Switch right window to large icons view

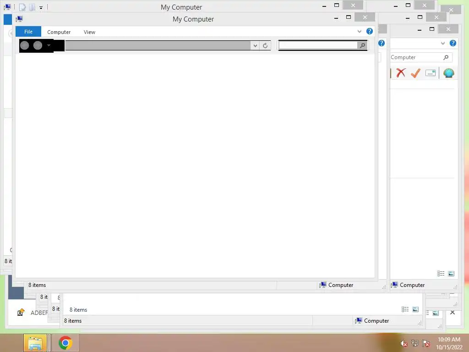click(451, 273)
